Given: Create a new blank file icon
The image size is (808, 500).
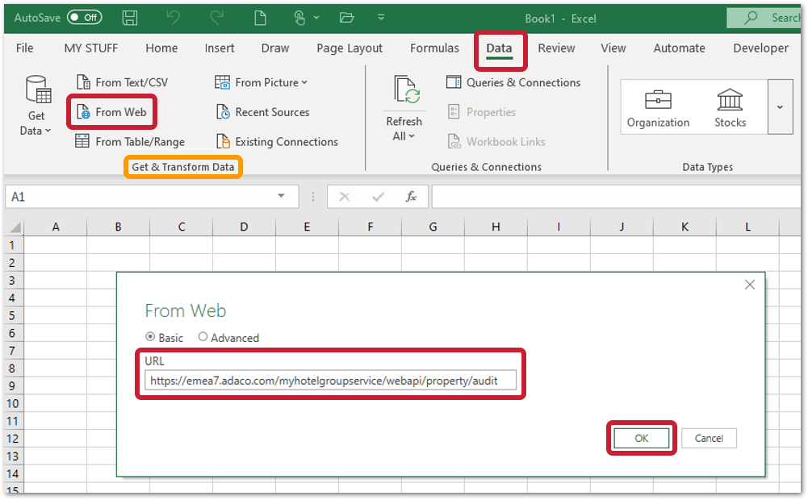Looking at the screenshot, I should (260, 18).
